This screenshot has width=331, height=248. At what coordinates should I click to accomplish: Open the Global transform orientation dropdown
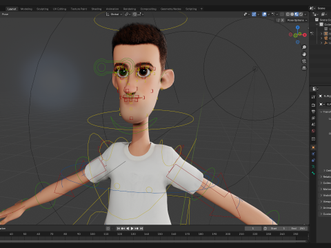(114, 14)
